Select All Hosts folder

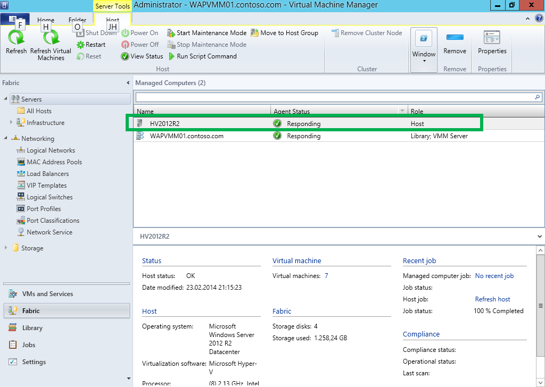[35, 111]
